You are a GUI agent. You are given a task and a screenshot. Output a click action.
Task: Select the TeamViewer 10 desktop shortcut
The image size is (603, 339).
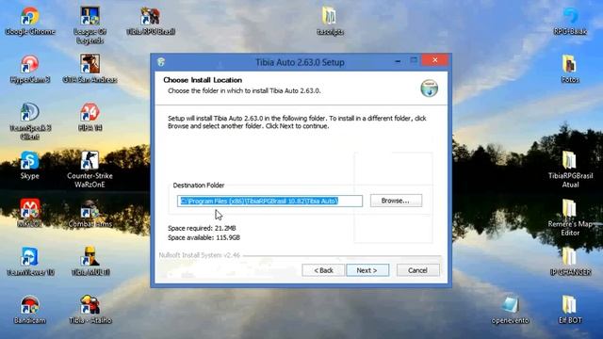[29, 262]
